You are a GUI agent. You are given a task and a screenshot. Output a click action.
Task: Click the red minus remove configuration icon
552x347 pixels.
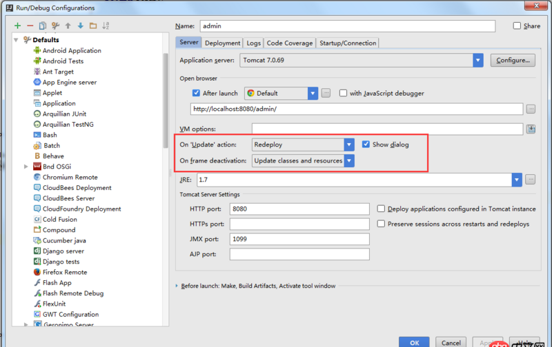pyautogui.click(x=30, y=26)
